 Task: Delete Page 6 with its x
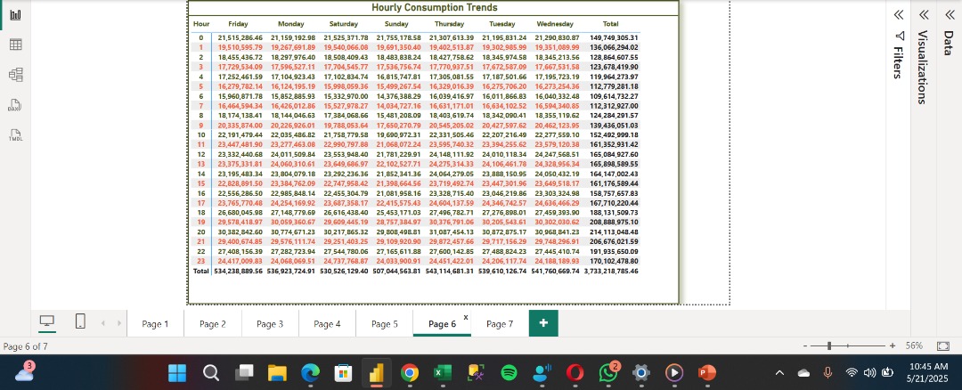466,317
